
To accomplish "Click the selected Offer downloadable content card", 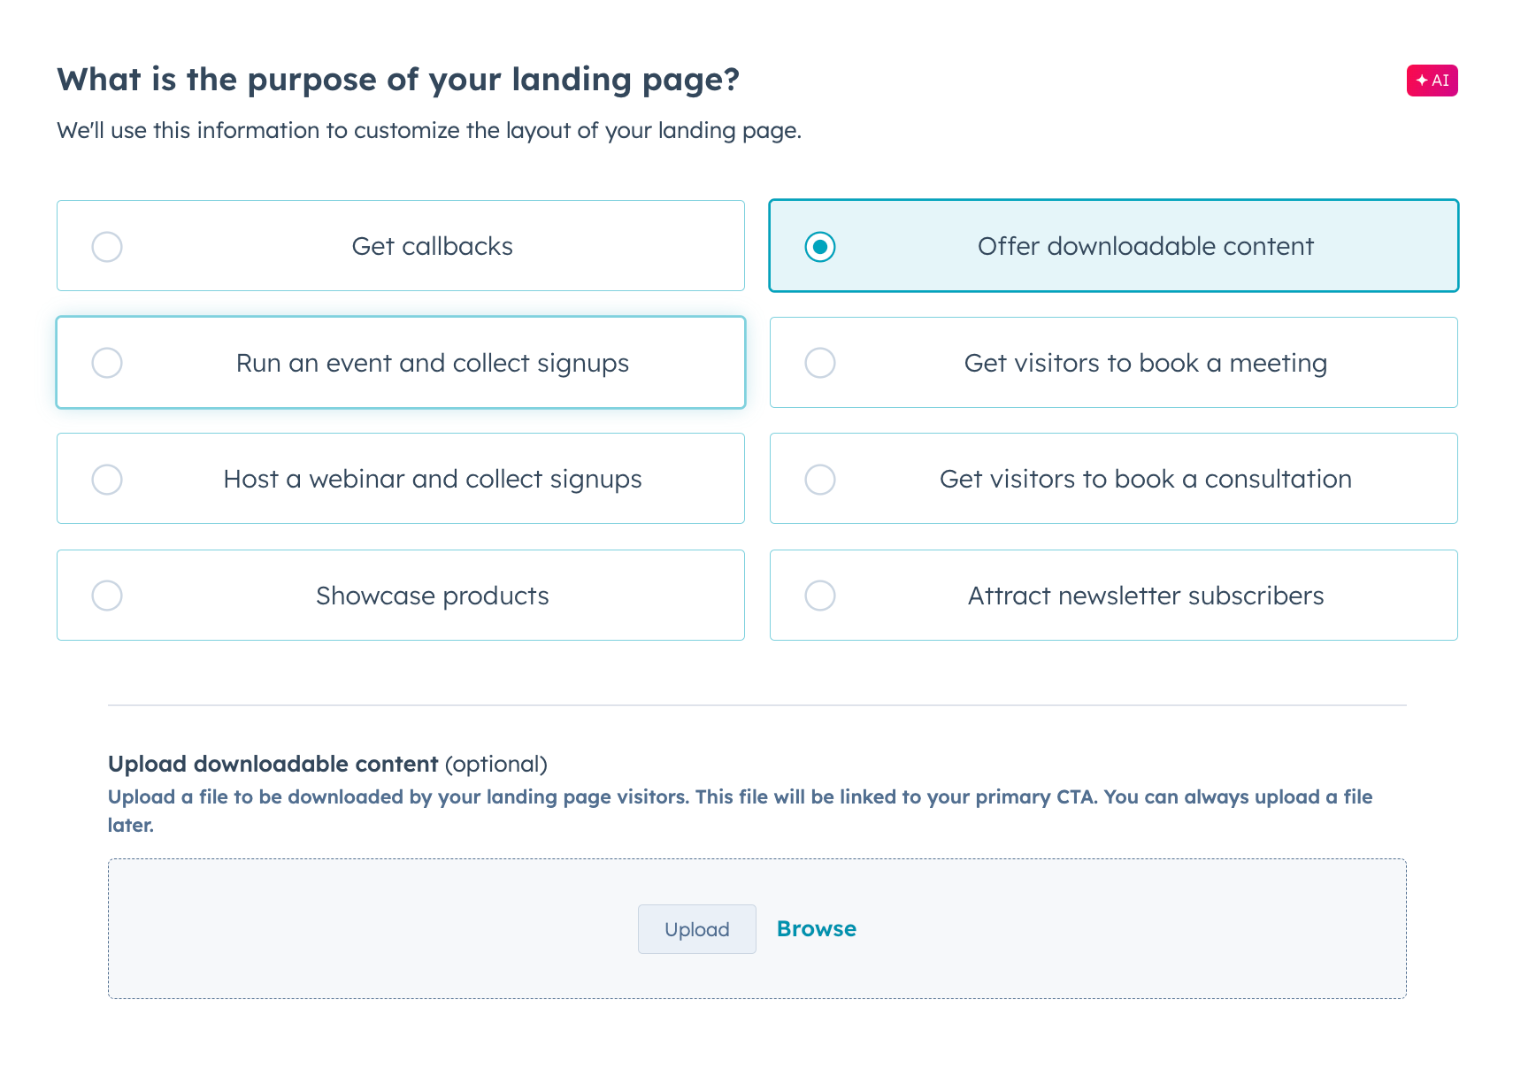I will [x=1113, y=245].
